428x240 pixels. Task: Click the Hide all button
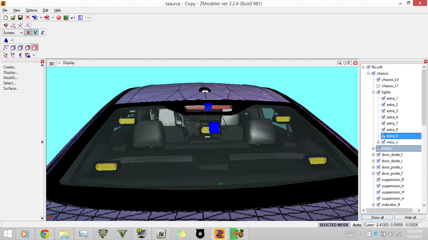click(410, 217)
